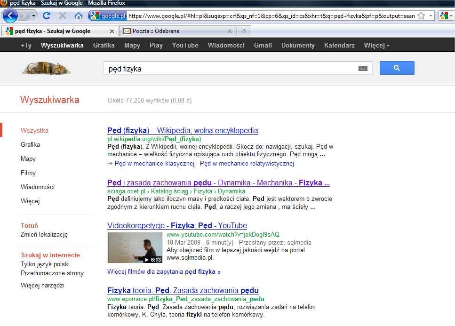Select Tylko język polski filter
455x326 pixels.
coord(45,264)
